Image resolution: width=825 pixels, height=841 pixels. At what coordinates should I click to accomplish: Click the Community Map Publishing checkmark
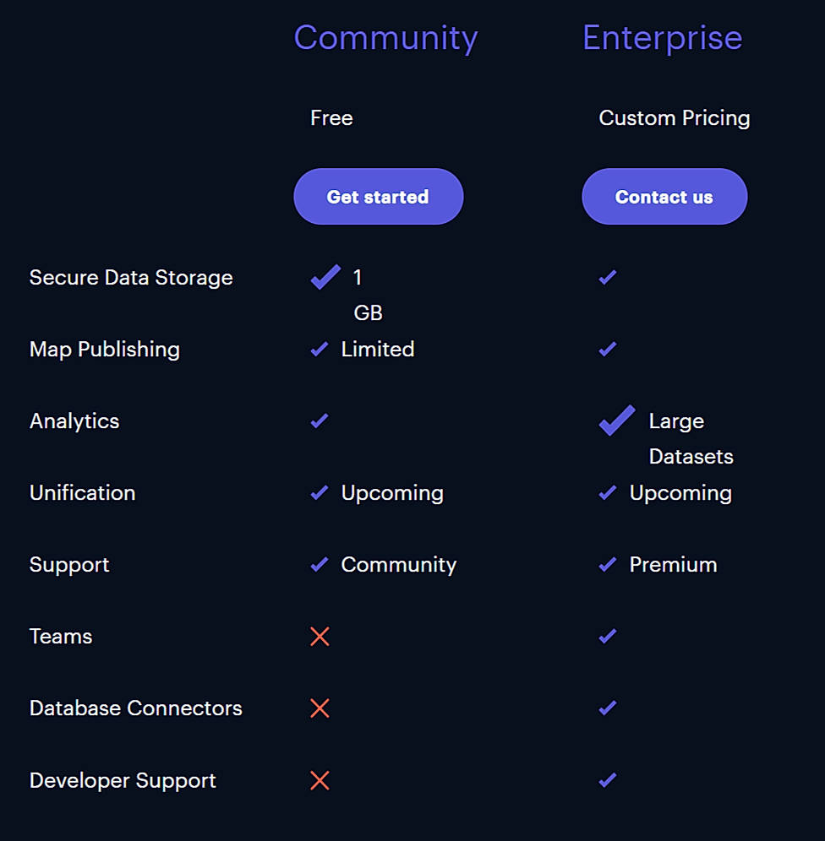pyautogui.click(x=320, y=350)
